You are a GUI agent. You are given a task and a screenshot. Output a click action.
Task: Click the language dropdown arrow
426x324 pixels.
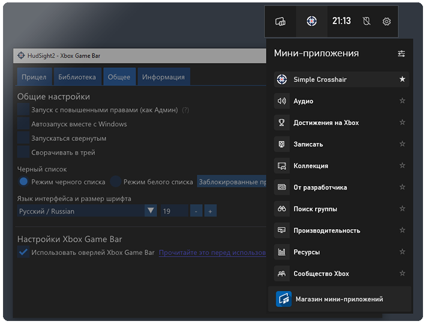pyautogui.click(x=151, y=211)
